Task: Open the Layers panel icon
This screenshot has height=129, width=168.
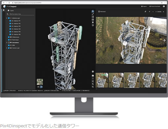Action: tap(9, 11)
